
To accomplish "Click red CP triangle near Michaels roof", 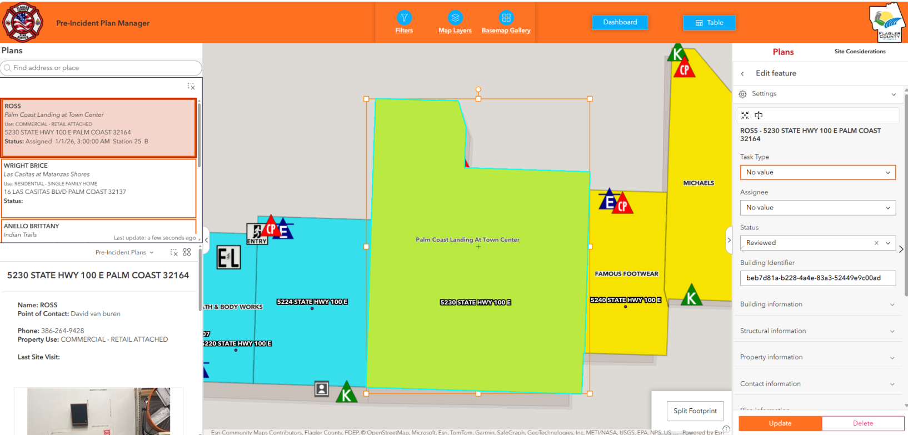I will [x=685, y=68].
